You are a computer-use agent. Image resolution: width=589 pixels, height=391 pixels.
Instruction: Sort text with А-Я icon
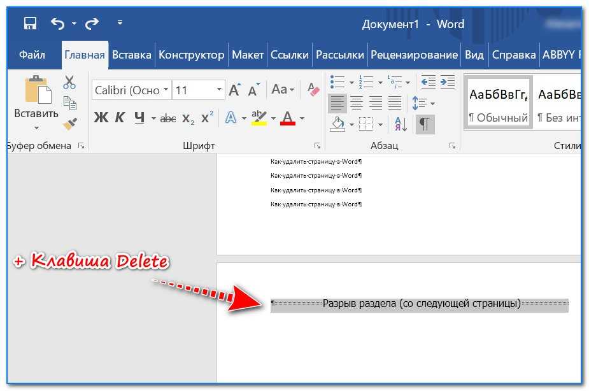401,124
